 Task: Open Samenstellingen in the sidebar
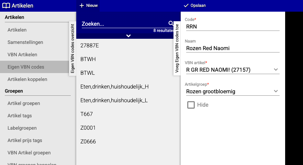click(25, 42)
